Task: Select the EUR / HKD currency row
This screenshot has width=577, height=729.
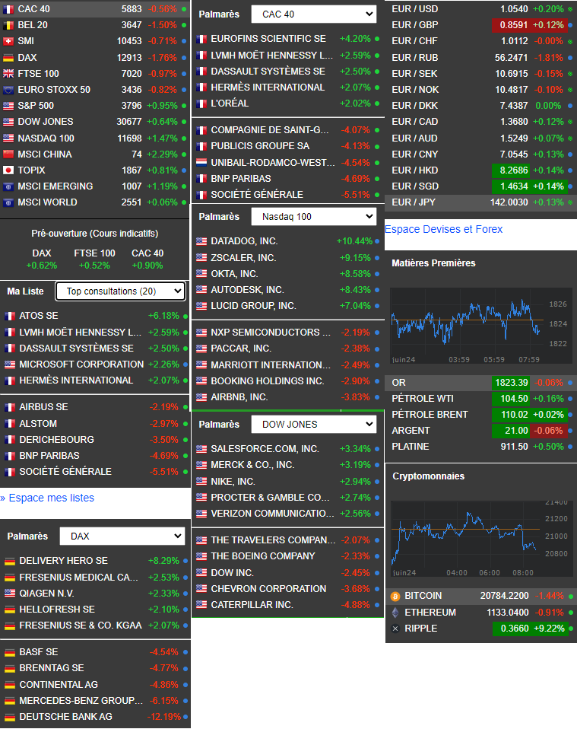Action: (x=480, y=170)
